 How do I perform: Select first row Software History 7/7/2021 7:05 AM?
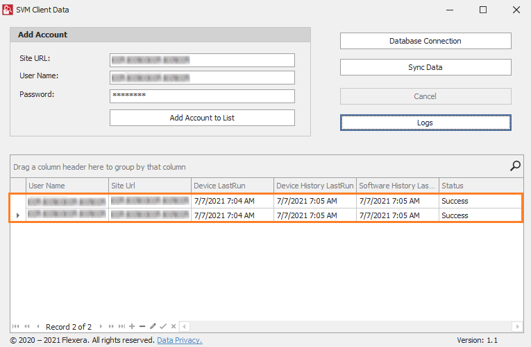398,201
